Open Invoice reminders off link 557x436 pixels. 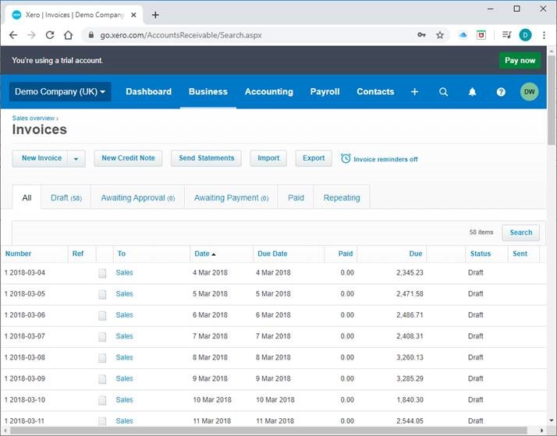pos(385,159)
